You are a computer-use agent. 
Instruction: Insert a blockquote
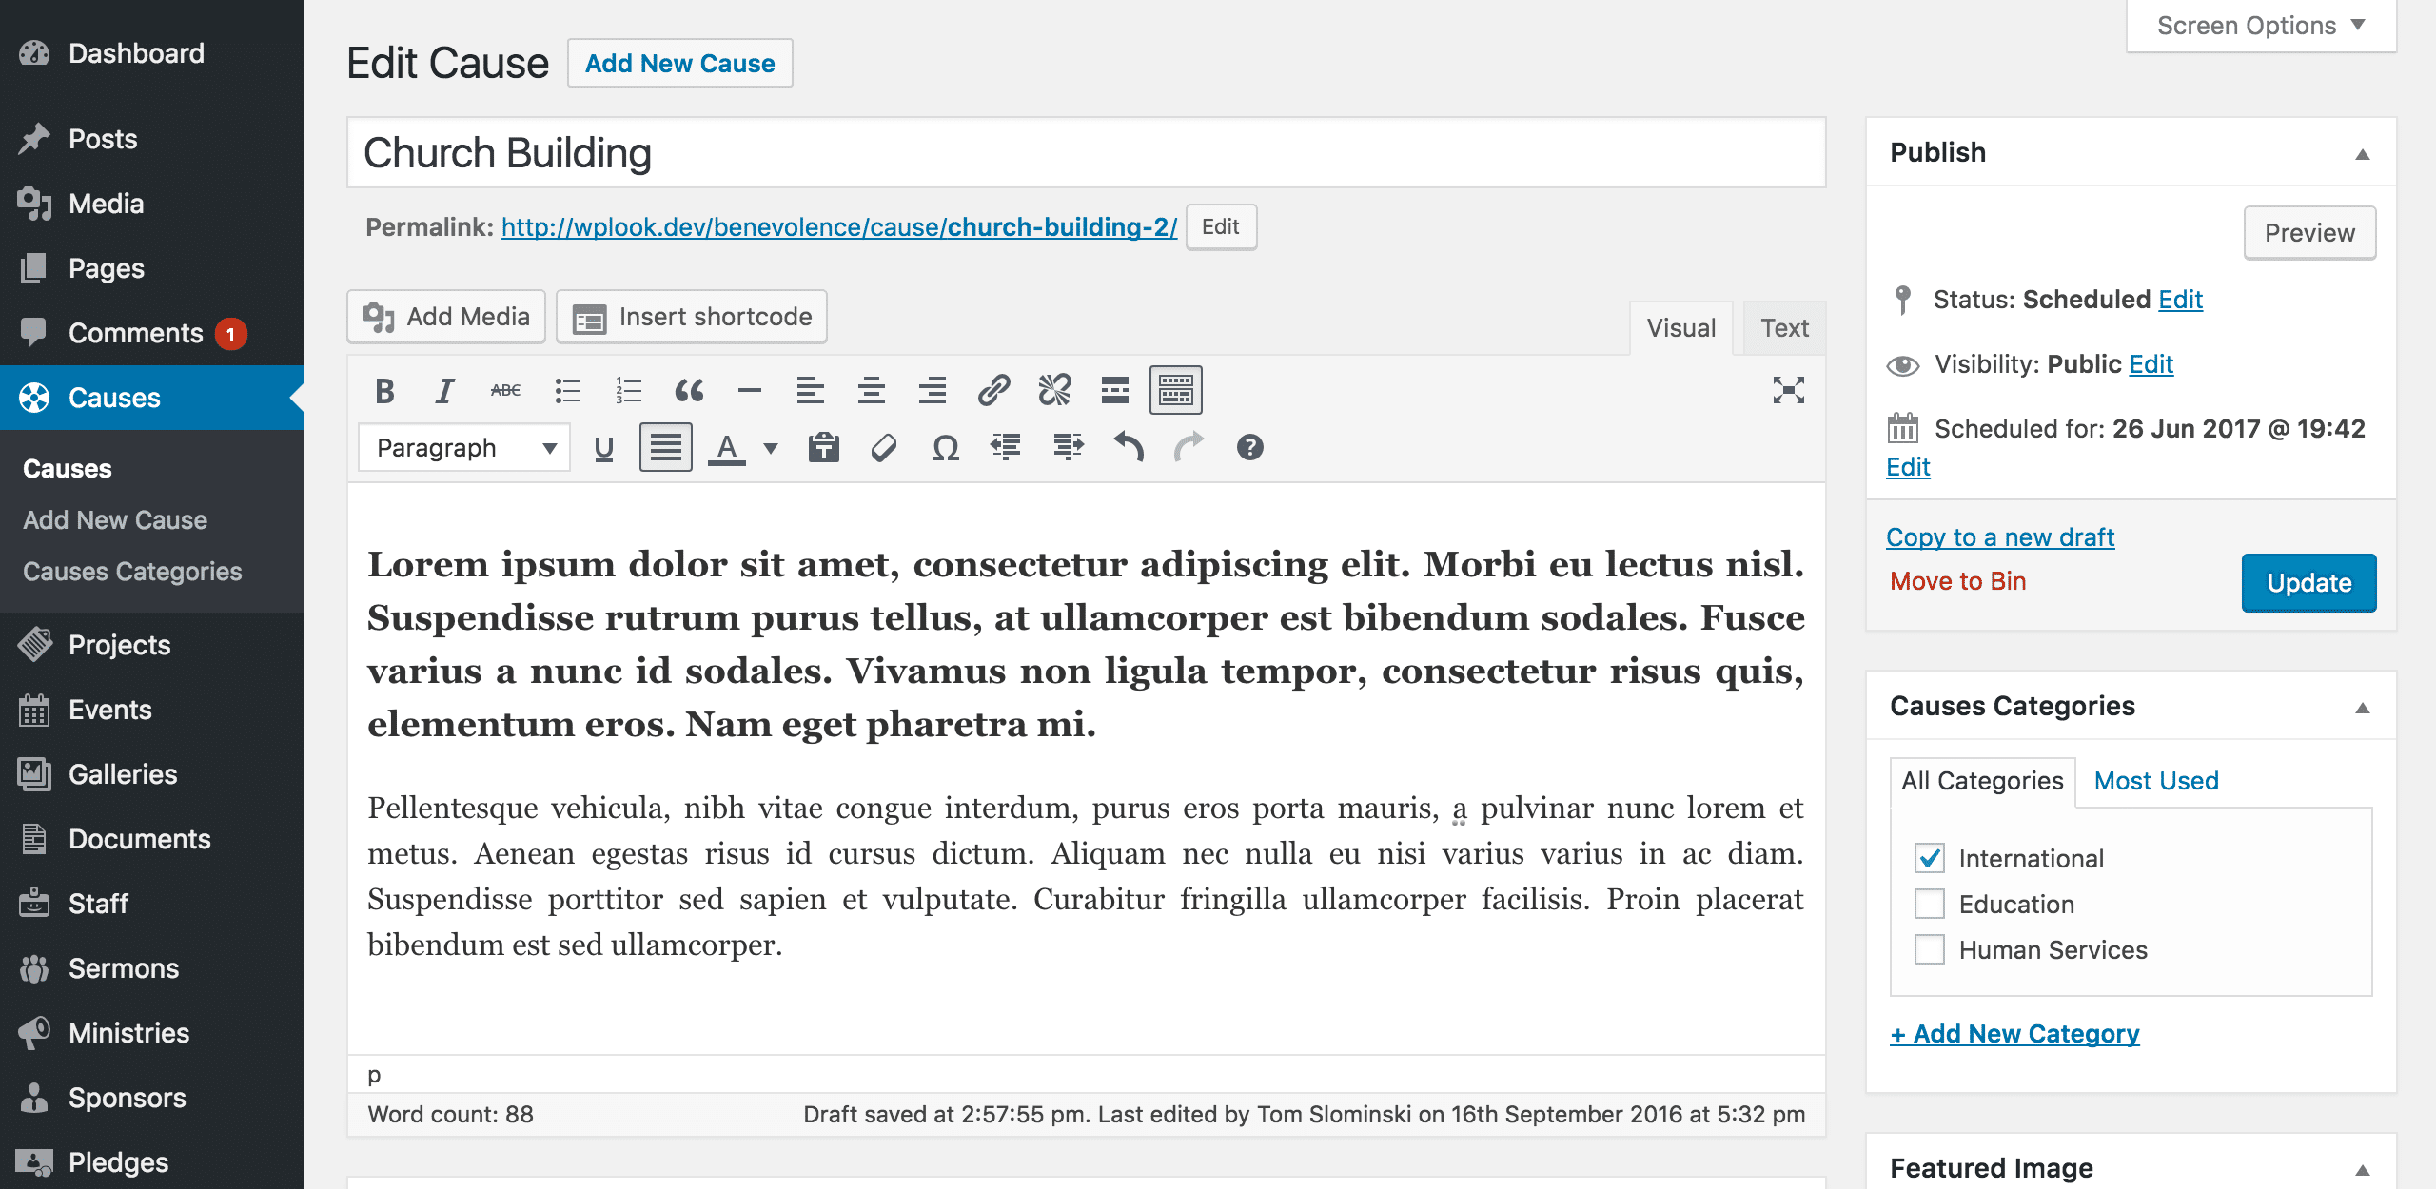coord(689,390)
